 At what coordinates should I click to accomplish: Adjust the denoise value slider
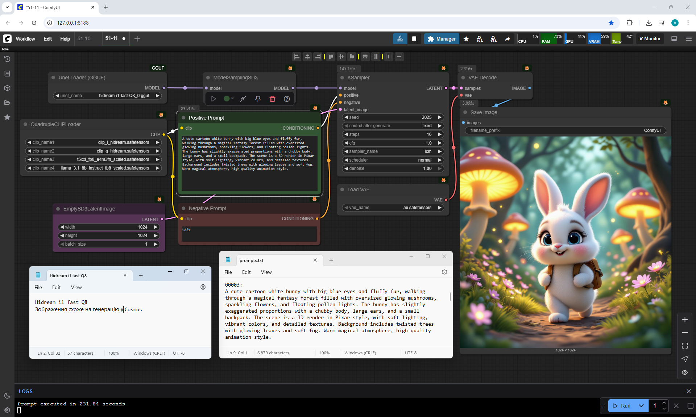pyautogui.click(x=393, y=168)
